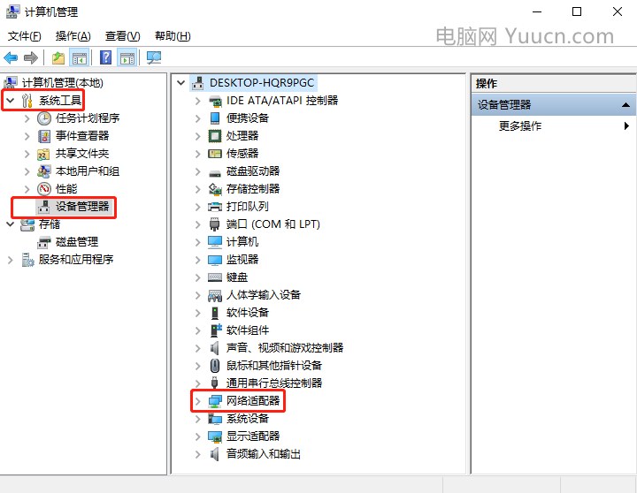Screen dimensions: 637x493
Task: Select the 计算机 category label
Action: pos(242,242)
